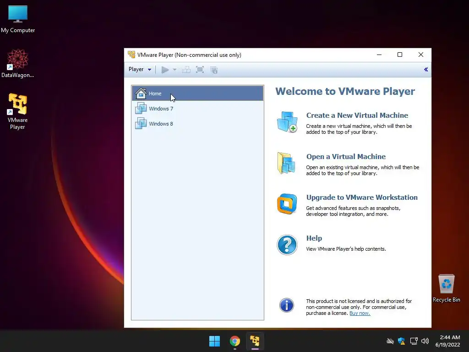Click the blue question mark help icon
The image size is (469, 352).
(x=287, y=245)
